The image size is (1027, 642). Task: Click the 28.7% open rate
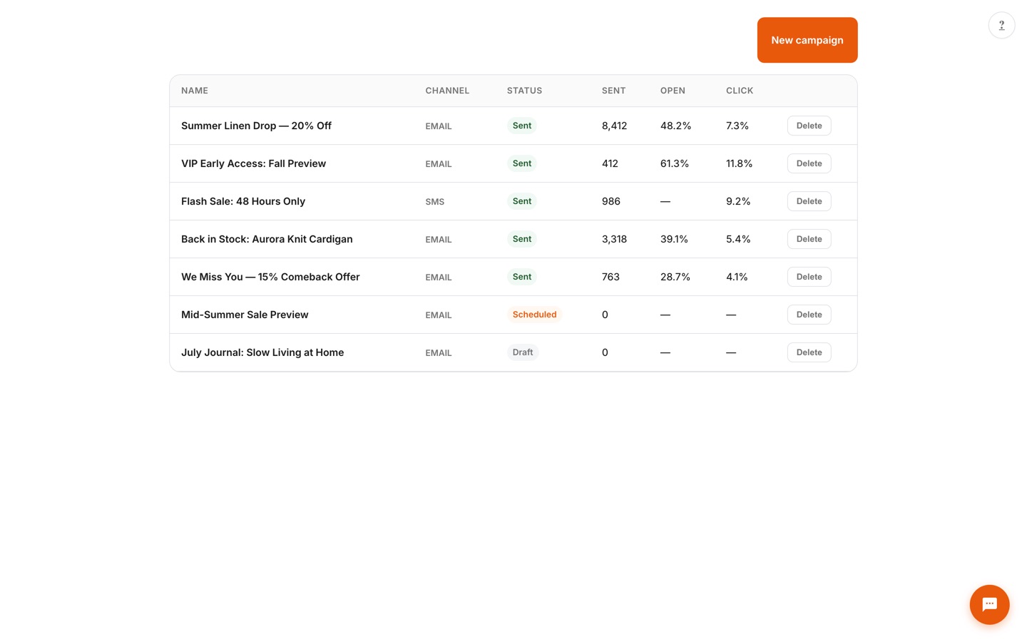(x=675, y=277)
